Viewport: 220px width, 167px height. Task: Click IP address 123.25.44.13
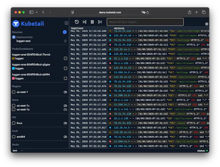[x=122, y=68]
